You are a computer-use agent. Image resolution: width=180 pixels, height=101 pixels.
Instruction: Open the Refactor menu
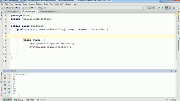(x=39, y=4)
